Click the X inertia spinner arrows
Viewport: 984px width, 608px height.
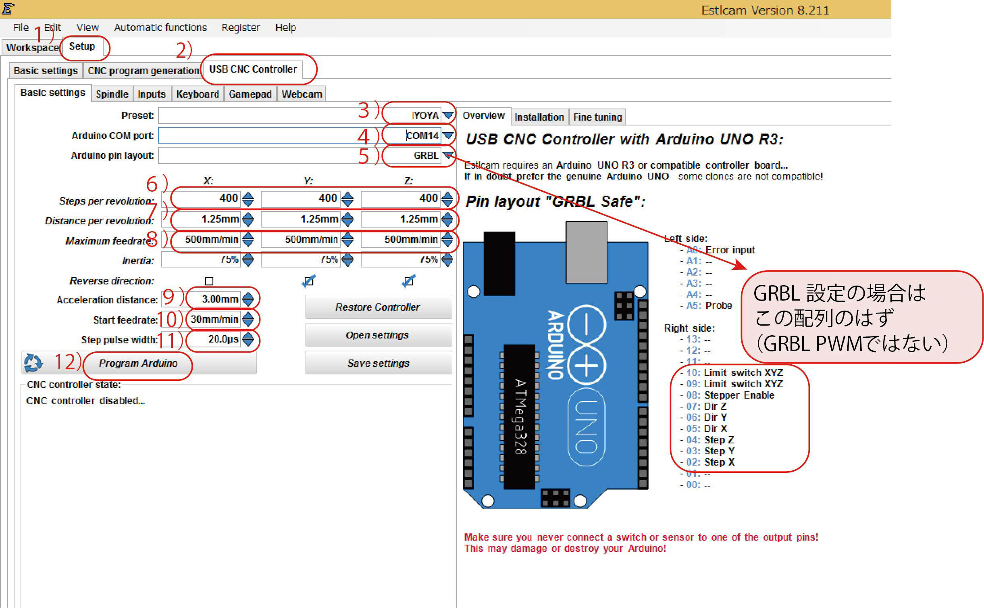pyautogui.click(x=248, y=259)
